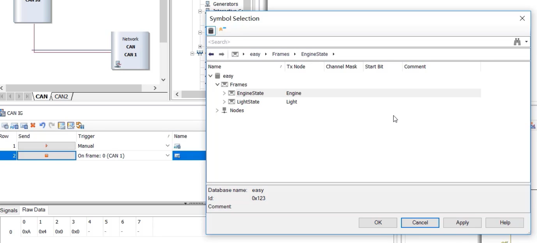Click the collapse-all icon in Symbol Selection toolbar
Image resolution: width=537 pixels, height=243 pixels.
222,30
